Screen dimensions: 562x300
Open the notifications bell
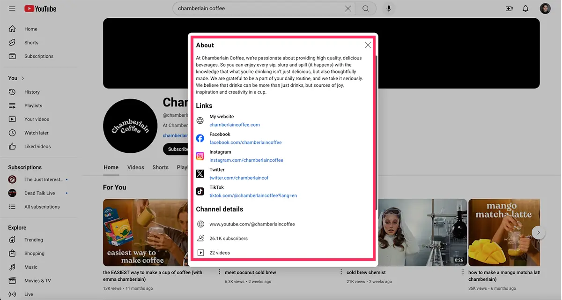click(x=525, y=8)
